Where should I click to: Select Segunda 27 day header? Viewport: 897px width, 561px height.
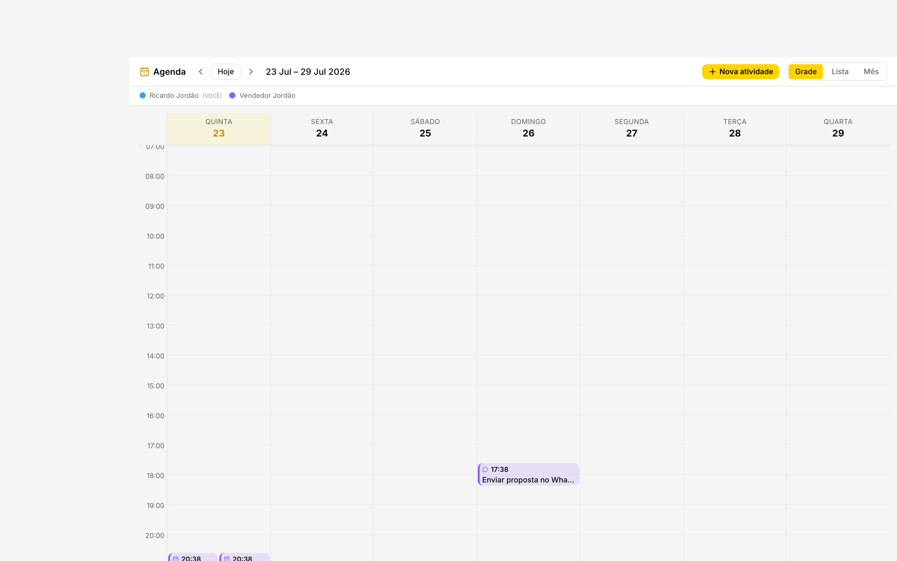coord(632,128)
